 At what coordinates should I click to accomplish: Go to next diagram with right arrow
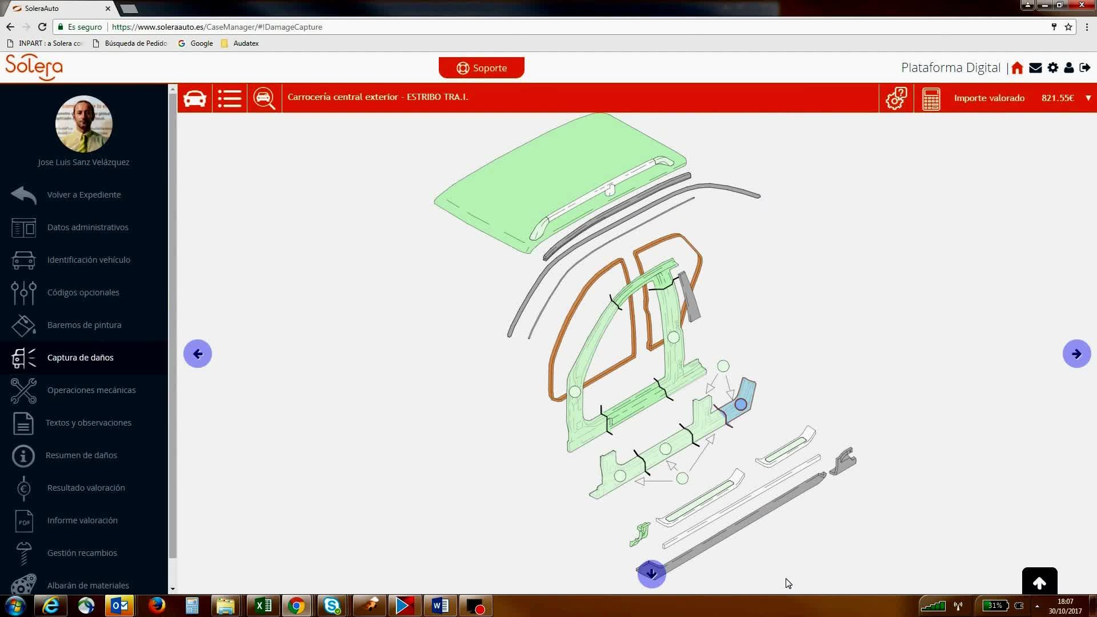[x=1076, y=354]
